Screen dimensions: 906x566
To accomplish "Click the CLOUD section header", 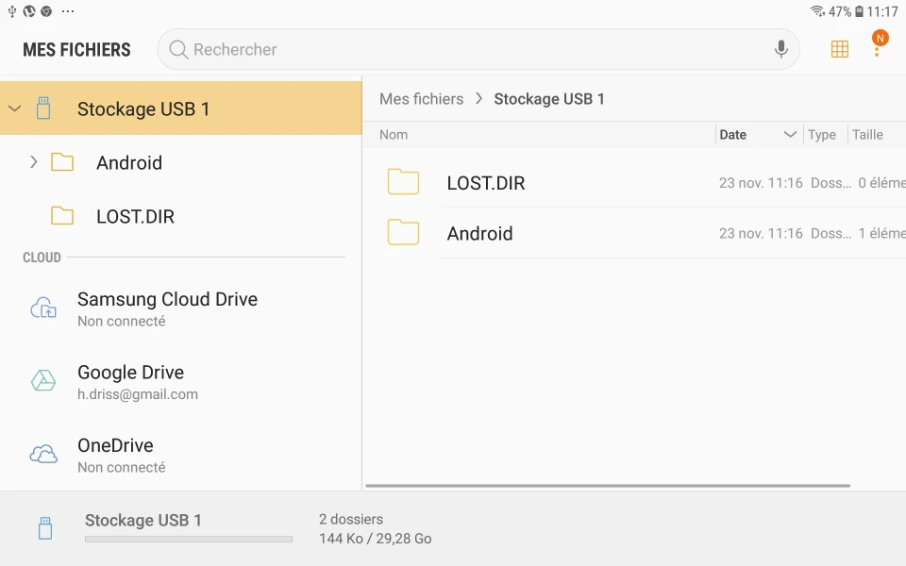I will (42, 257).
